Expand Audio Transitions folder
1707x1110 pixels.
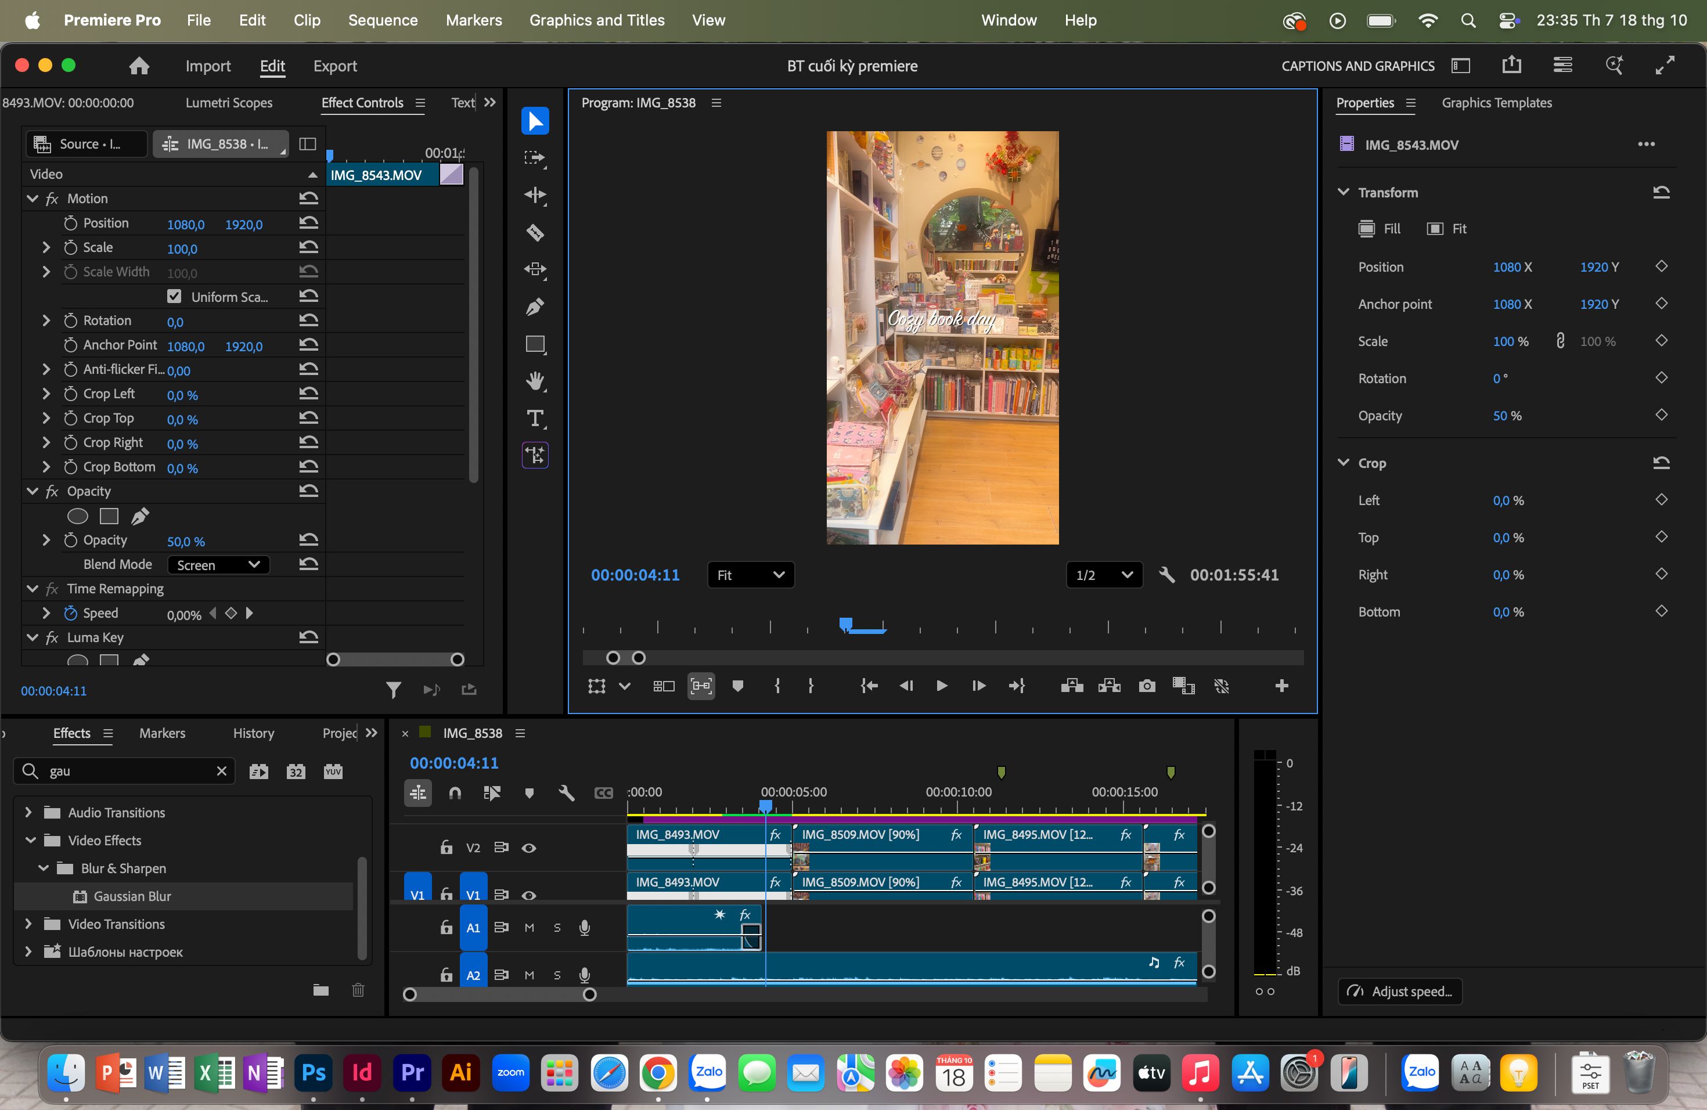point(28,812)
